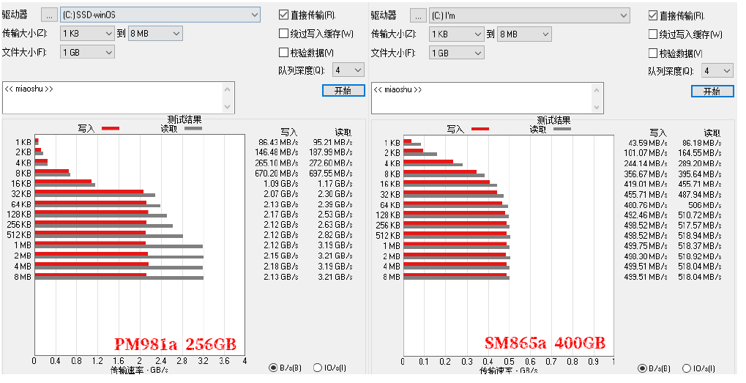The image size is (746, 383).
Task: Click 开始 start button in left panel
Action: (343, 90)
